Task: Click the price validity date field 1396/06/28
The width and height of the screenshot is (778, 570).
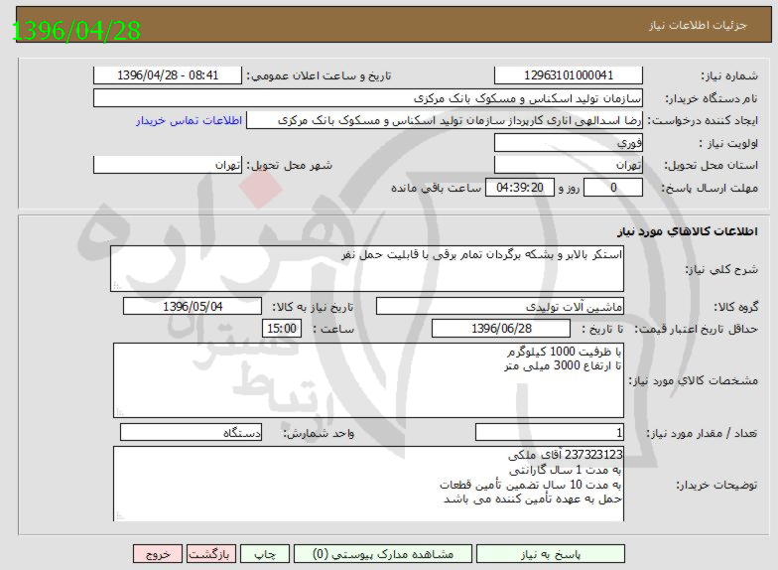Action: (501, 329)
